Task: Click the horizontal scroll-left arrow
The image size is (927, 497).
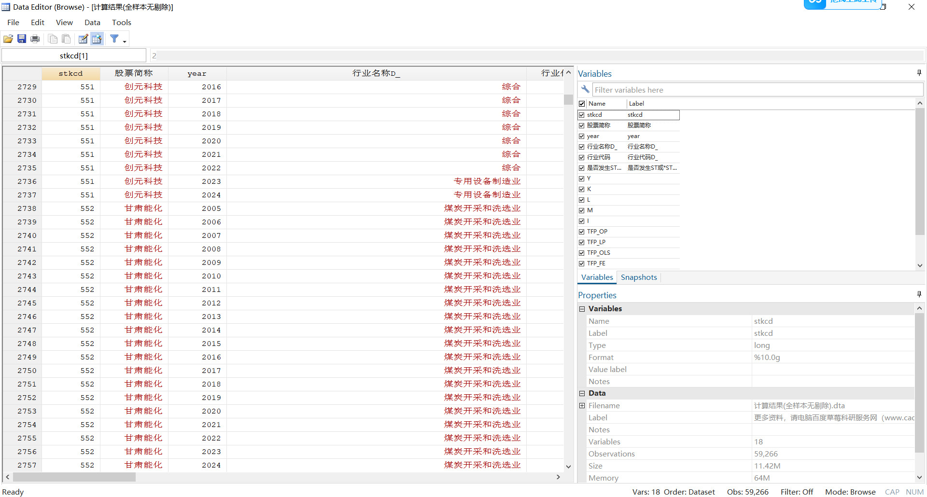Action: (x=7, y=477)
